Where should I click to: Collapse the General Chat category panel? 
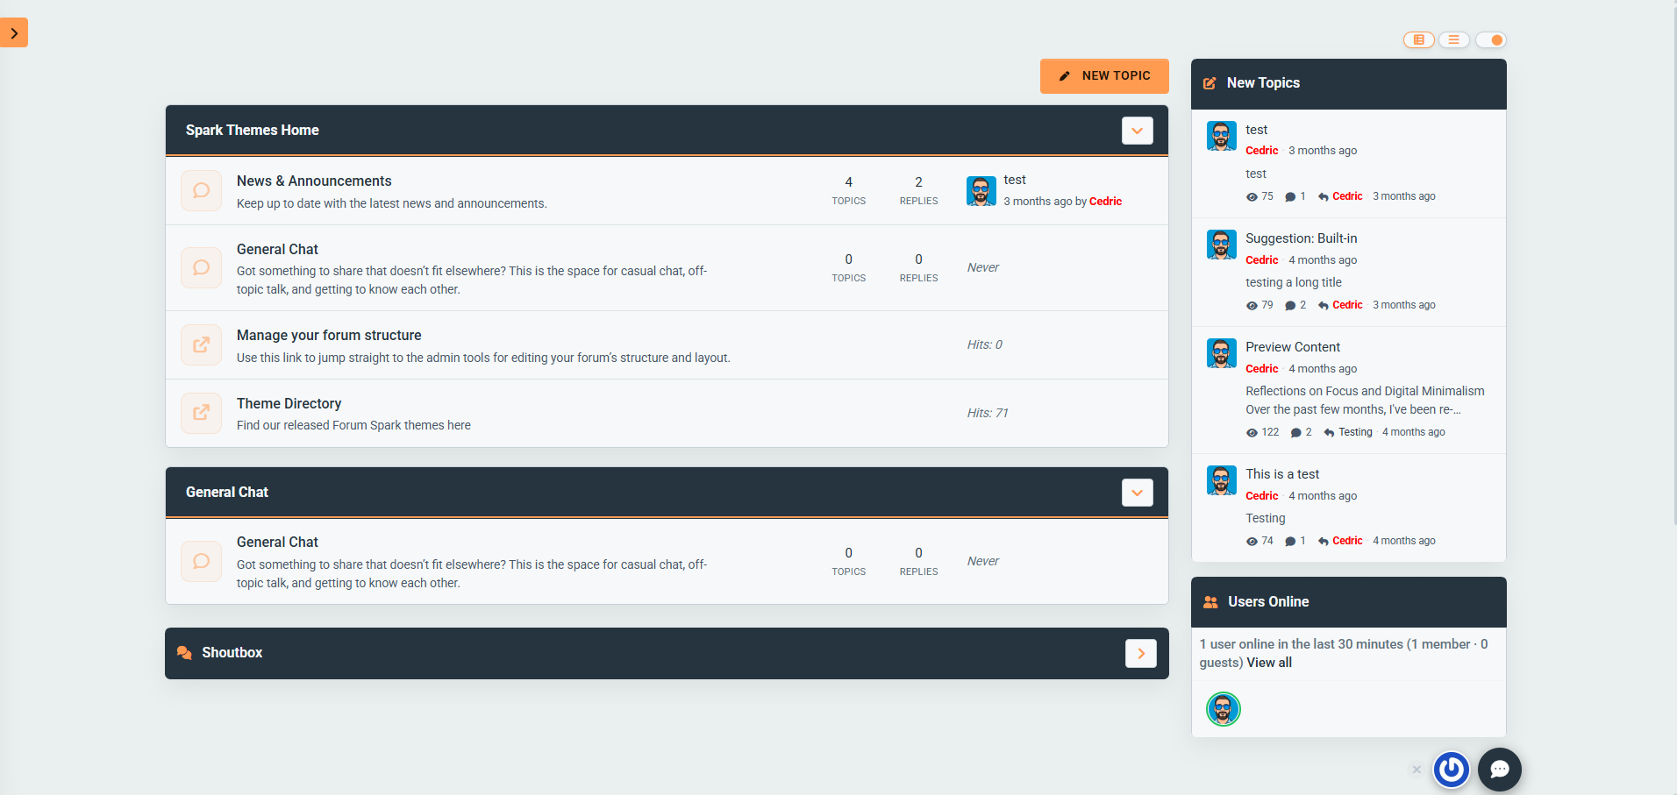pyautogui.click(x=1137, y=493)
